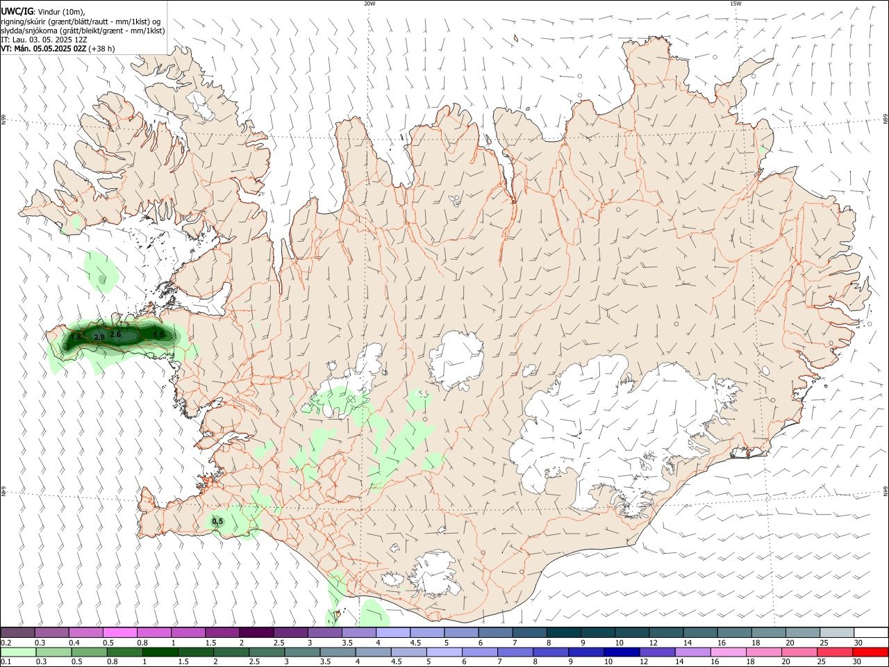Viewport: 889px width, 667px height.
Task: Click the 20W longitude label at the top
Action: tap(369, 3)
